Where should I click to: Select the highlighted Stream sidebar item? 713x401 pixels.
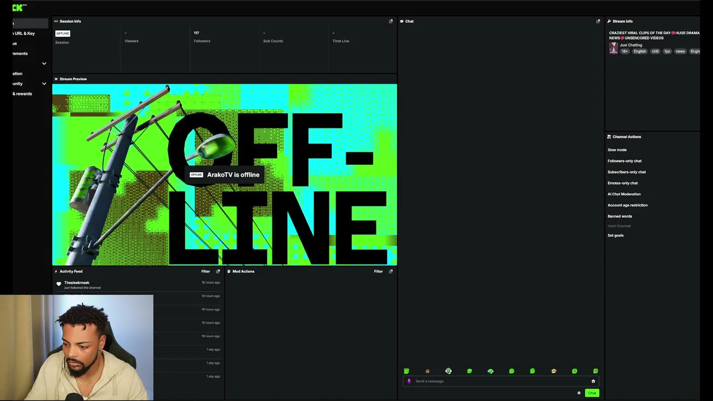click(x=30, y=23)
